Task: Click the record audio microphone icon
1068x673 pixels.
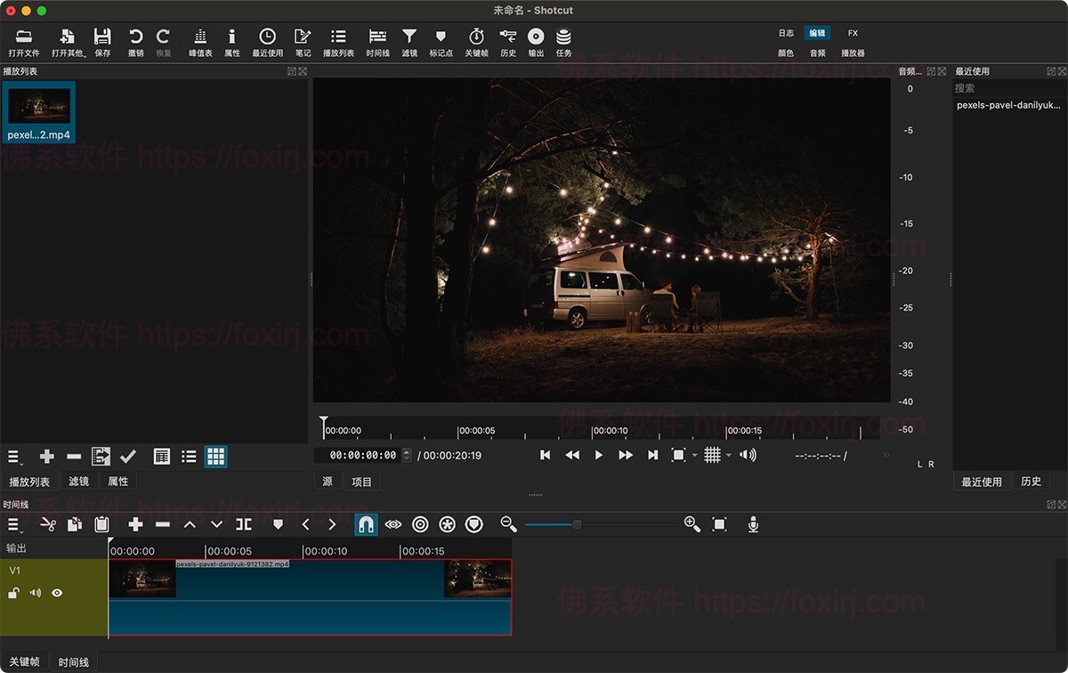Action: [753, 524]
